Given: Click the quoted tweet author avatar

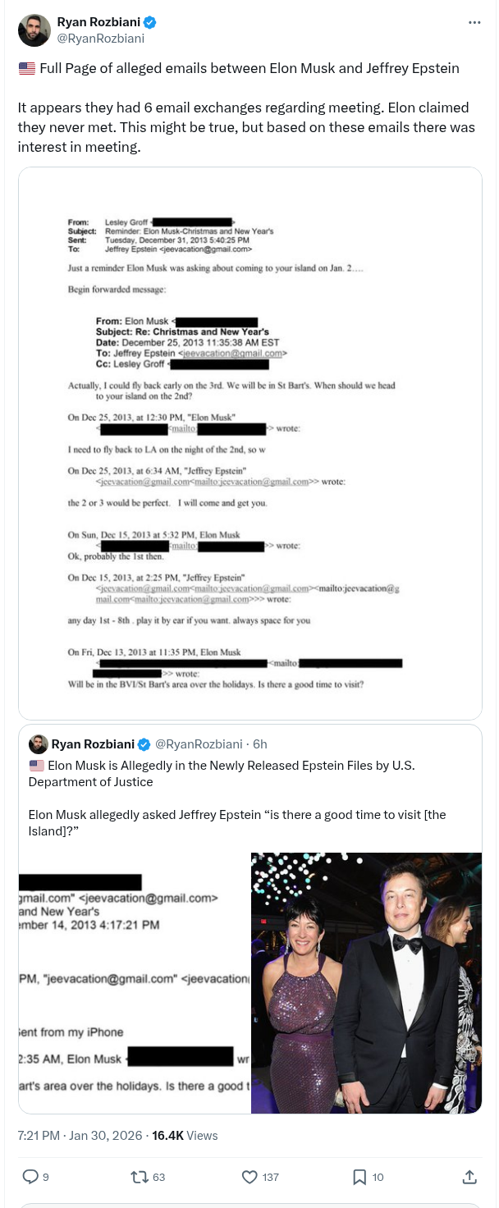Looking at the screenshot, I should pyautogui.click(x=38, y=744).
